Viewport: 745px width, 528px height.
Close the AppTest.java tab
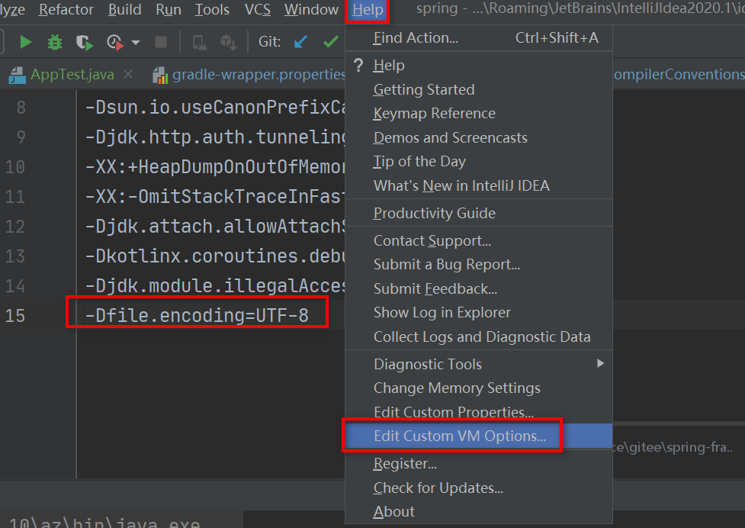128,74
